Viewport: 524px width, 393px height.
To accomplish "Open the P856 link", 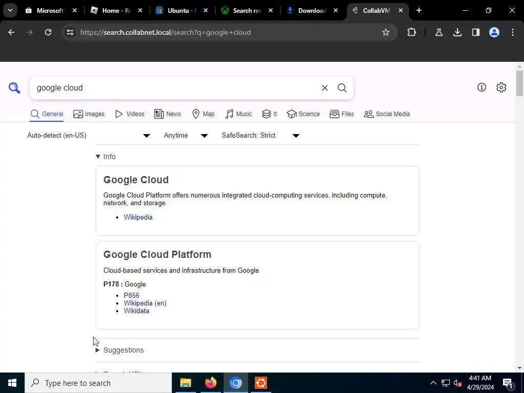I will 132,295.
